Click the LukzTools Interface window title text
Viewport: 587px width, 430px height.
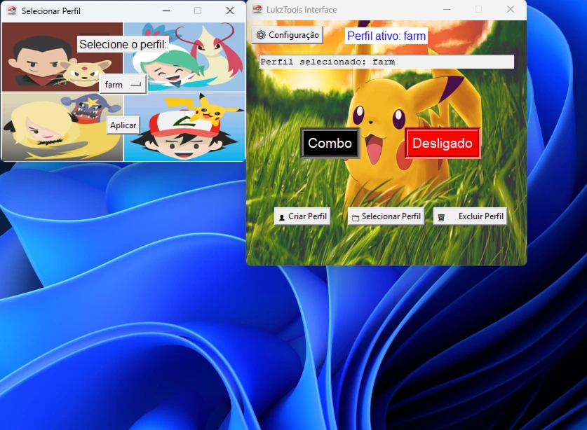pos(302,9)
